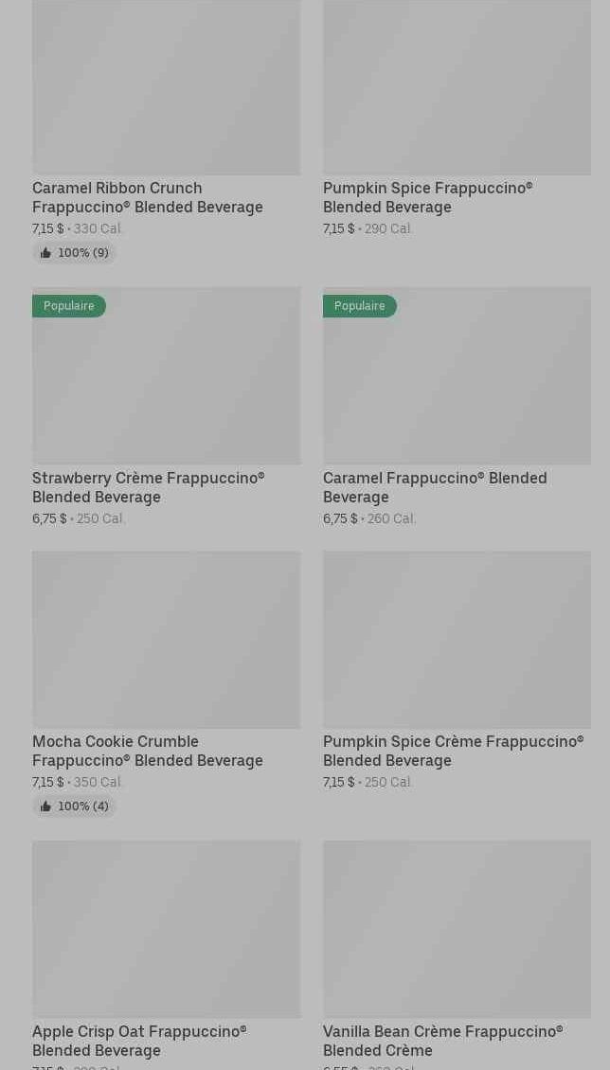This screenshot has width=610, height=1070.
Task: Click Populaire badge on Strawberry Crème Frappuccino
Action: (x=69, y=306)
